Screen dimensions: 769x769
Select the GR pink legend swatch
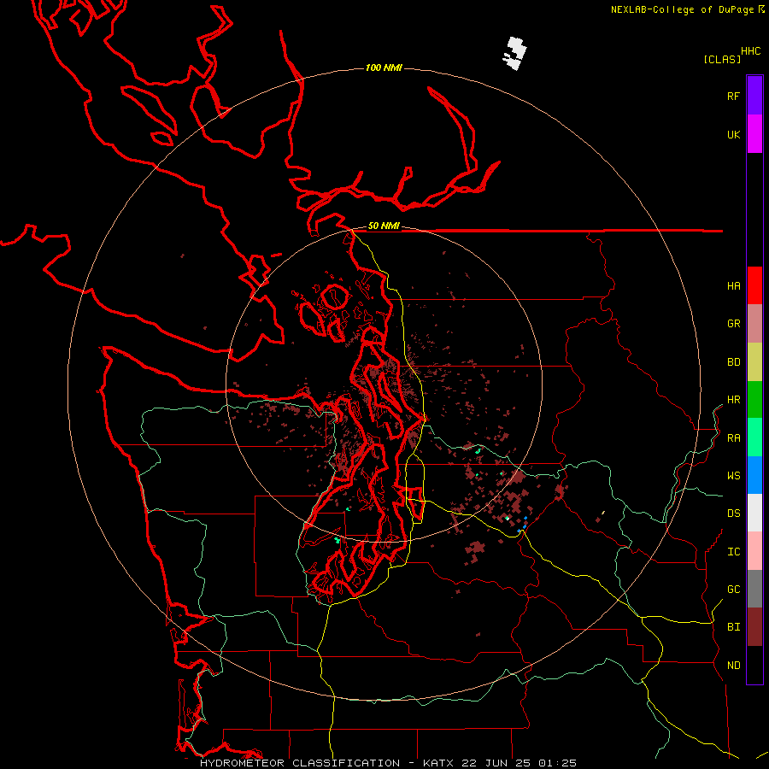754,324
